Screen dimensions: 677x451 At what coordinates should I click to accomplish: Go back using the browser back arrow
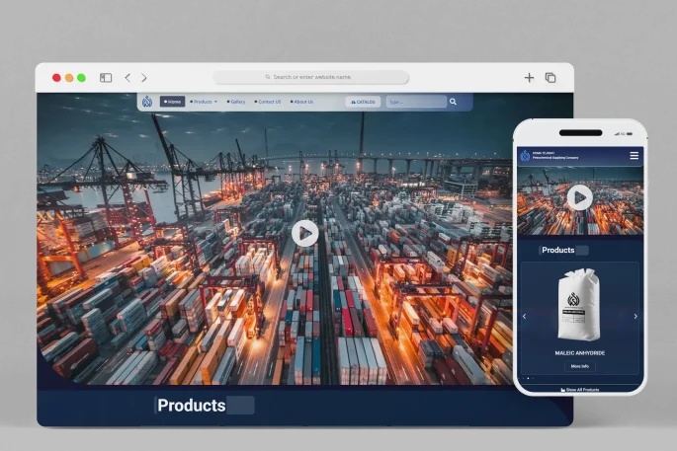[127, 78]
